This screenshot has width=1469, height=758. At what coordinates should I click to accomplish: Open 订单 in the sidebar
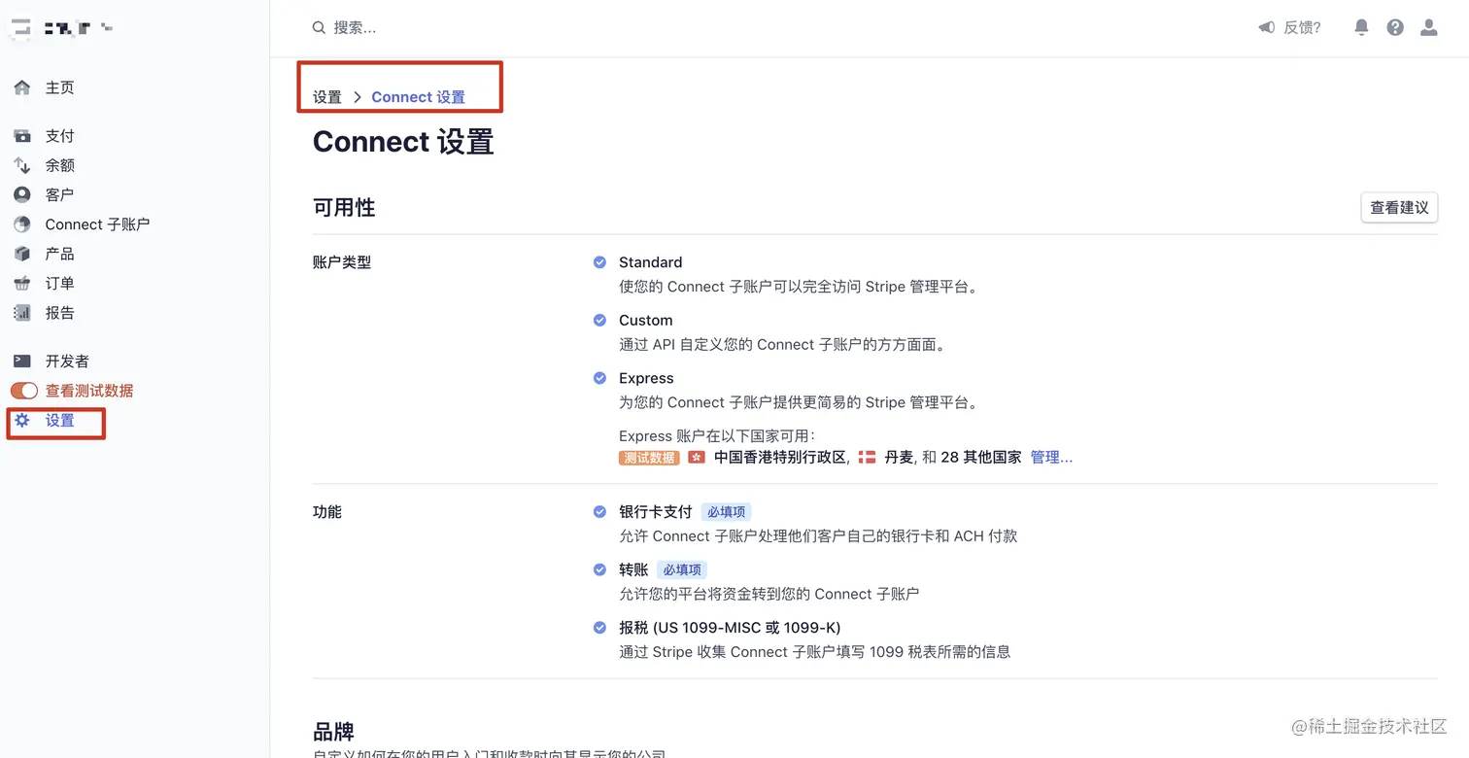pyautogui.click(x=59, y=284)
